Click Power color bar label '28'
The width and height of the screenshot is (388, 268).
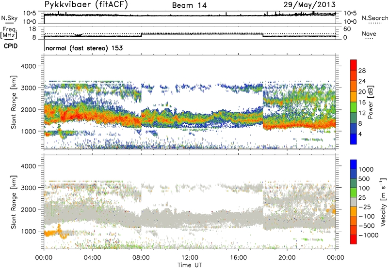[x=362, y=71]
